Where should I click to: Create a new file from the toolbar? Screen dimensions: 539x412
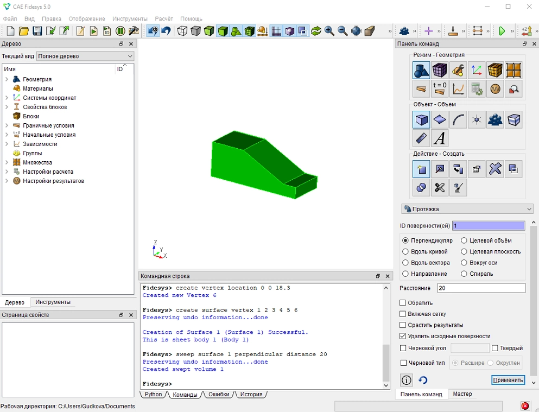(11, 31)
